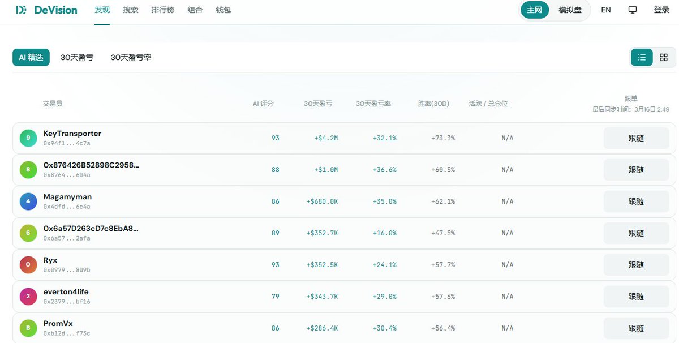Click everton4life's AI score 79
The image size is (679, 343).
(x=275, y=297)
